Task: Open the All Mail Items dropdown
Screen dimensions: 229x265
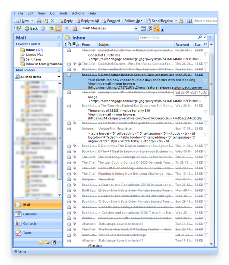Action: click(x=59, y=77)
